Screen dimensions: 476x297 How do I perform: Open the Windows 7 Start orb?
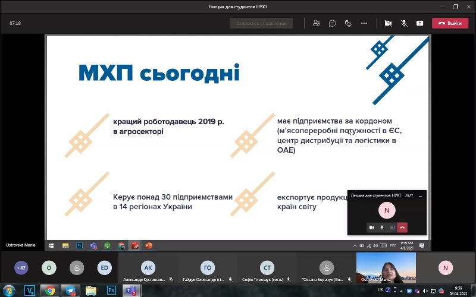8,290
